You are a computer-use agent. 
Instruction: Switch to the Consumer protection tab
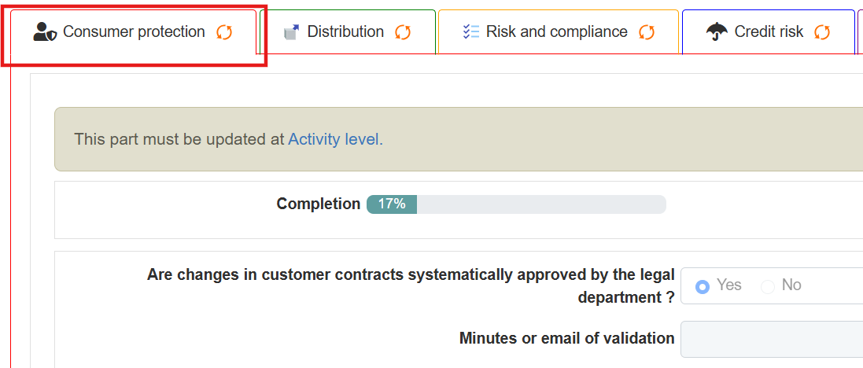(134, 32)
